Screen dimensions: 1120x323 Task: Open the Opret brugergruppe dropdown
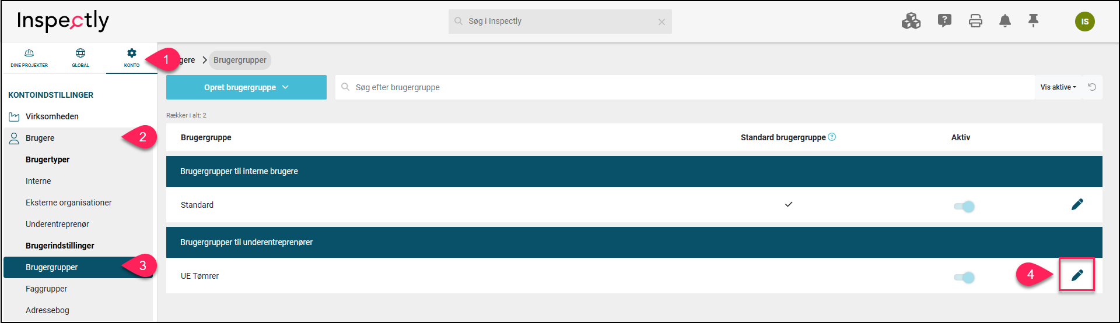246,87
